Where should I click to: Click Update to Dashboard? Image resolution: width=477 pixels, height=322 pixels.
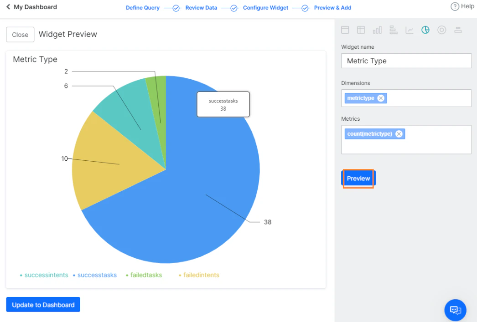(x=43, y=304)
